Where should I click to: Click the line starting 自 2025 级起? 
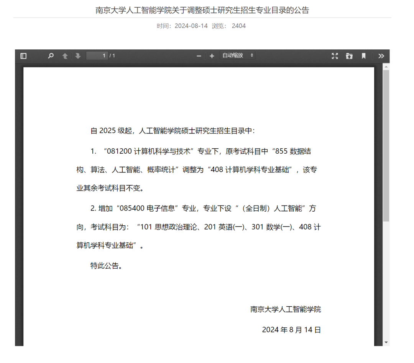pyautogui.click(x=172, y=131)
